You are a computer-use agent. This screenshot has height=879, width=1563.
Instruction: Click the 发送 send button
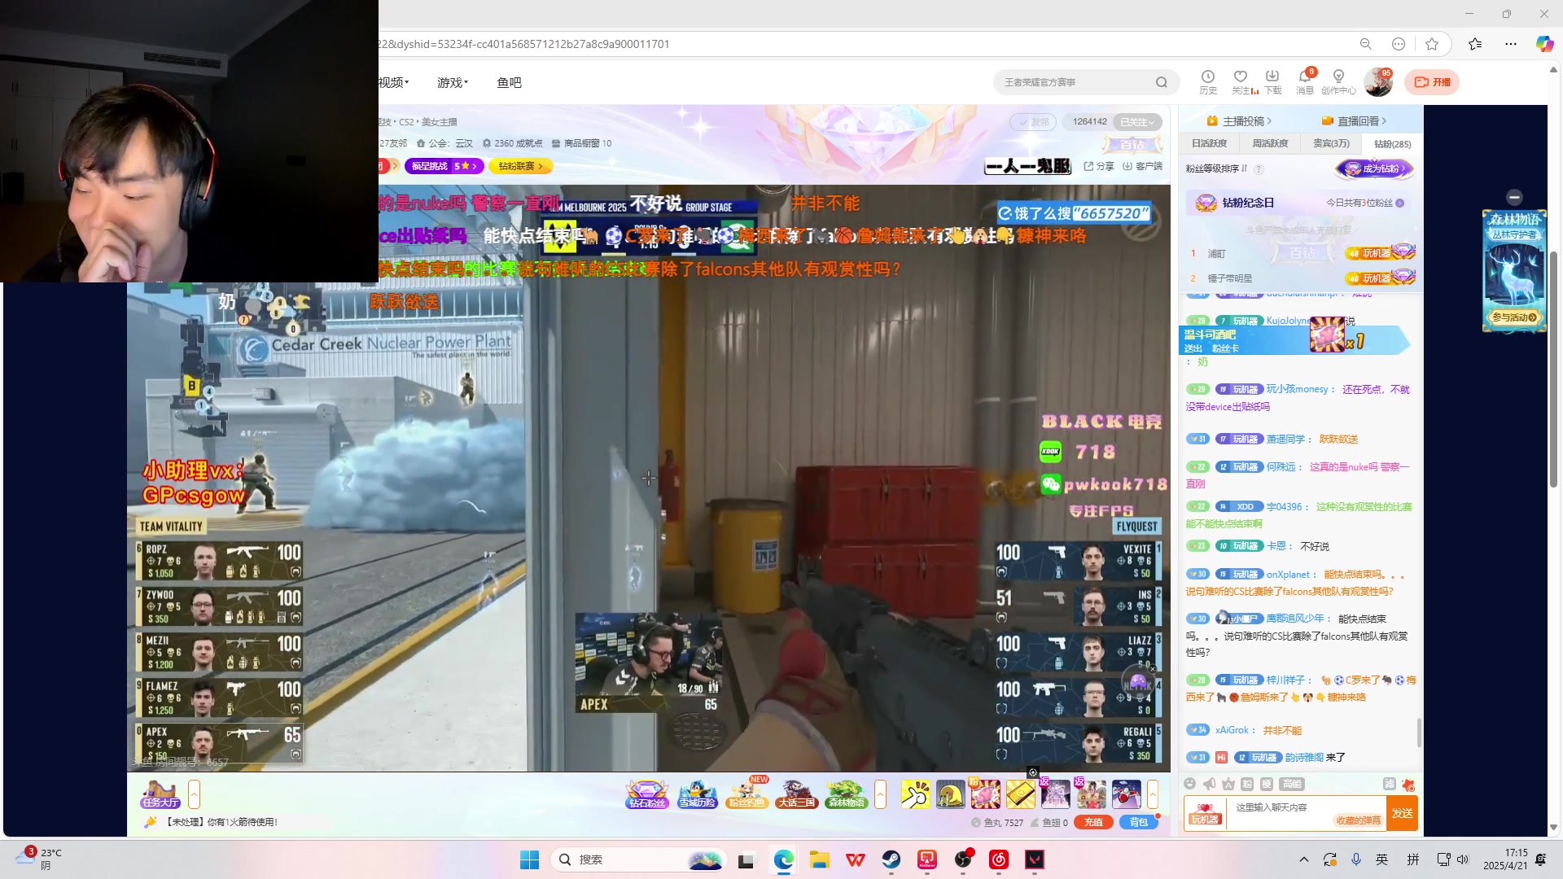(1402, 813)
